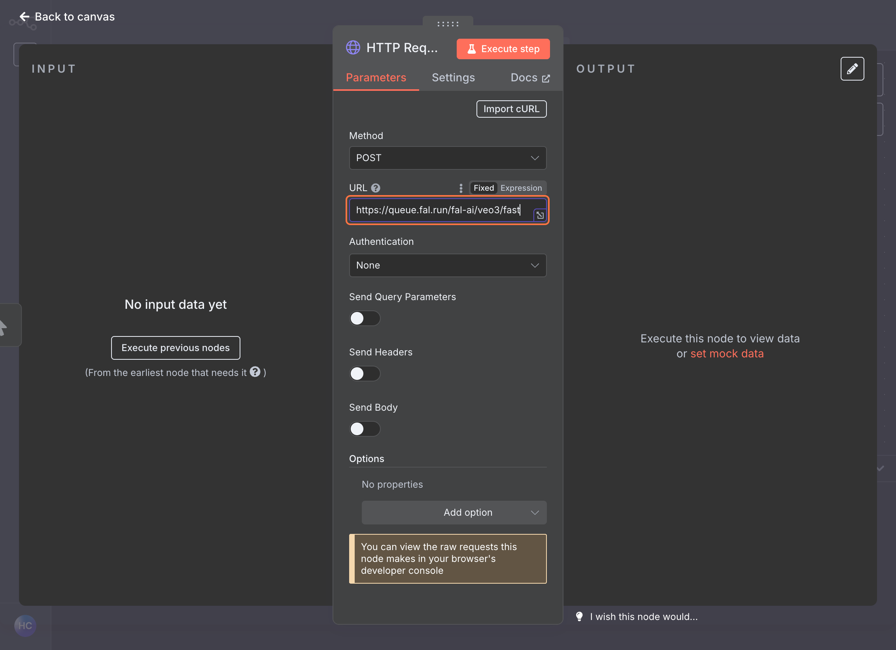Switch to the Settings tab
The width and height of the screenshot is (896, 650).
453,78
